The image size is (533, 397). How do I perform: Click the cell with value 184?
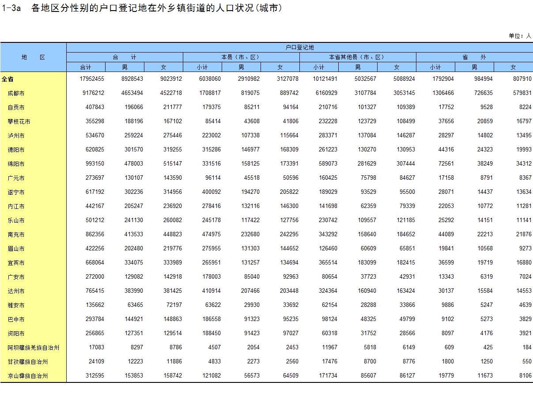click(x=527, y=348)
